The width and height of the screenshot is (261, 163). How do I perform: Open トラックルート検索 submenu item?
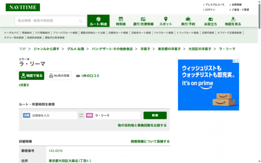pos(187,33)
